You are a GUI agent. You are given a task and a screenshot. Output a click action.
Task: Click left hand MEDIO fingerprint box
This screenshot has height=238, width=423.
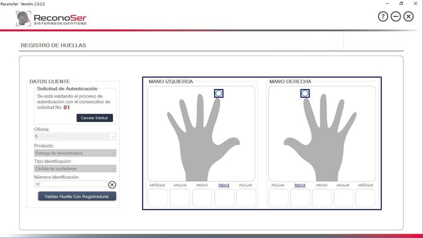click(202, 198)
